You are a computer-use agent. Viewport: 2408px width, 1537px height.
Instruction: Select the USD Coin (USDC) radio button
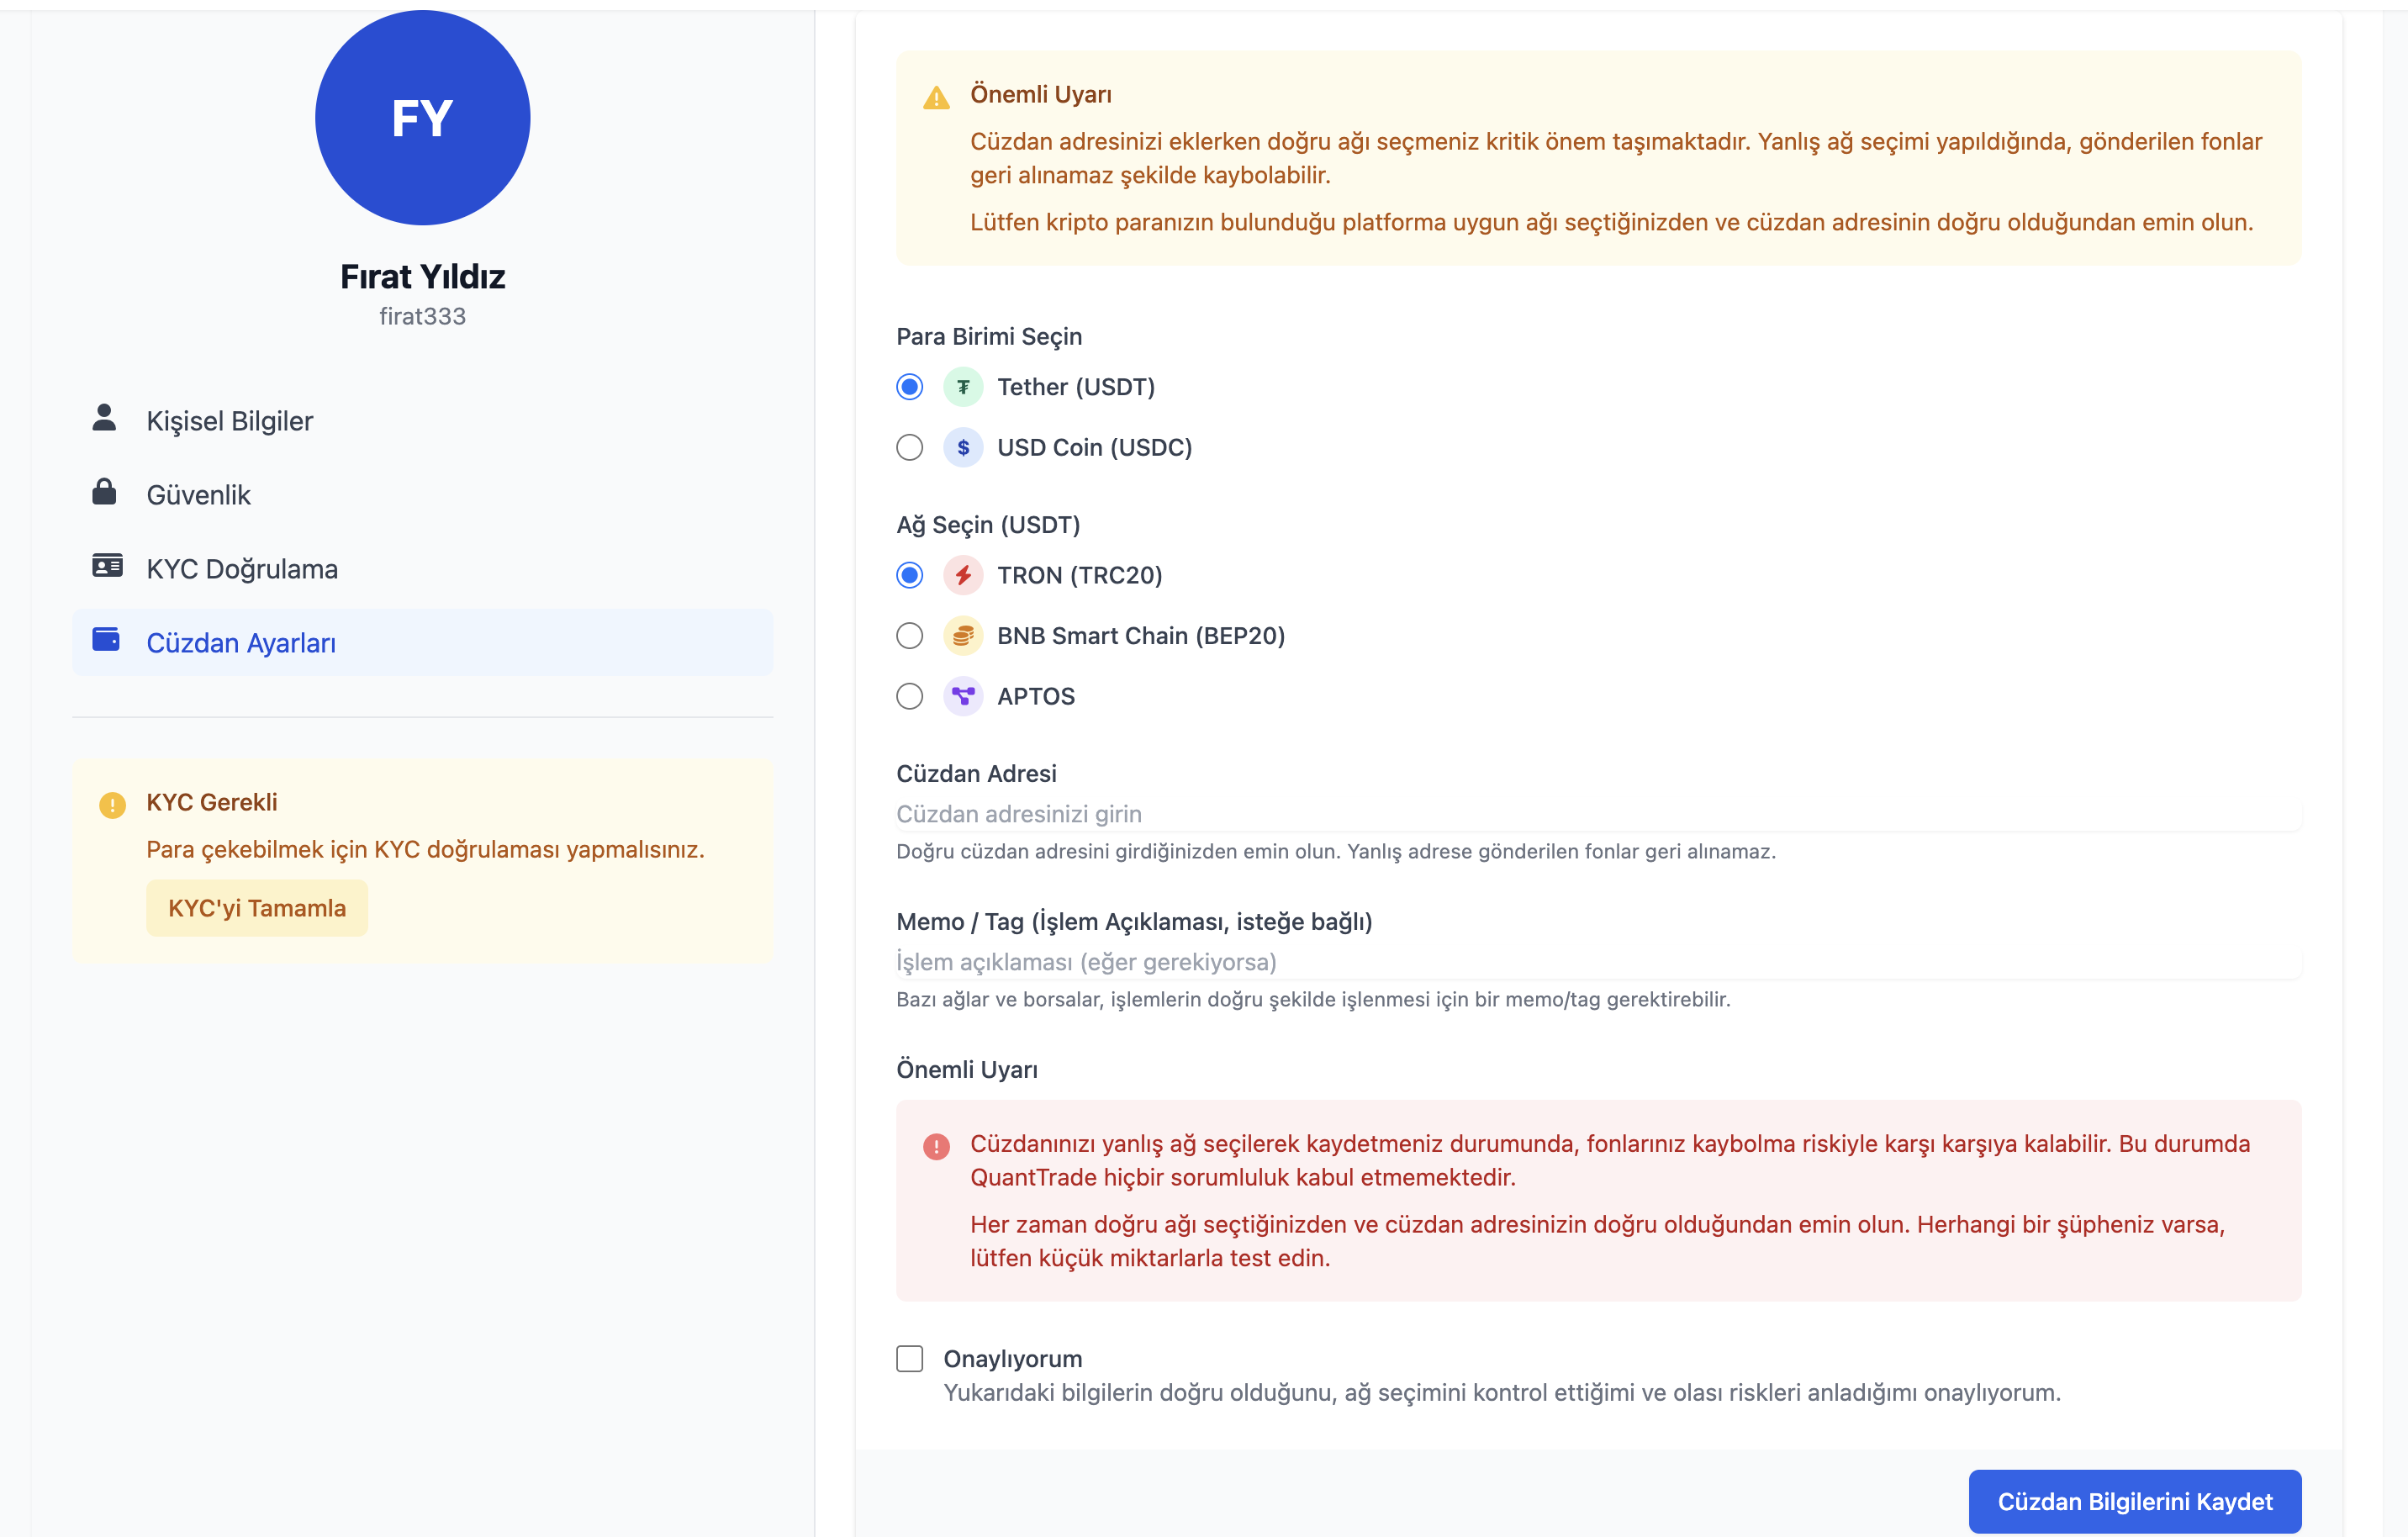point(910,447)
